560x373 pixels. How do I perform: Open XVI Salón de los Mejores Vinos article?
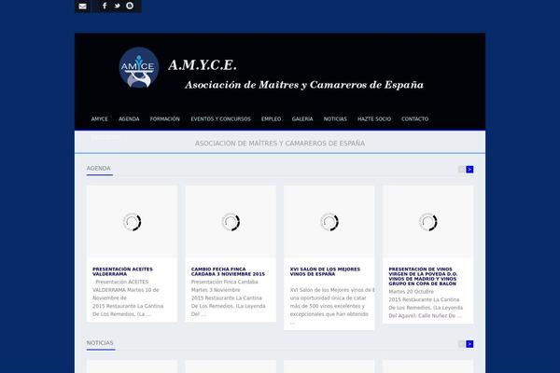(325, 271)
